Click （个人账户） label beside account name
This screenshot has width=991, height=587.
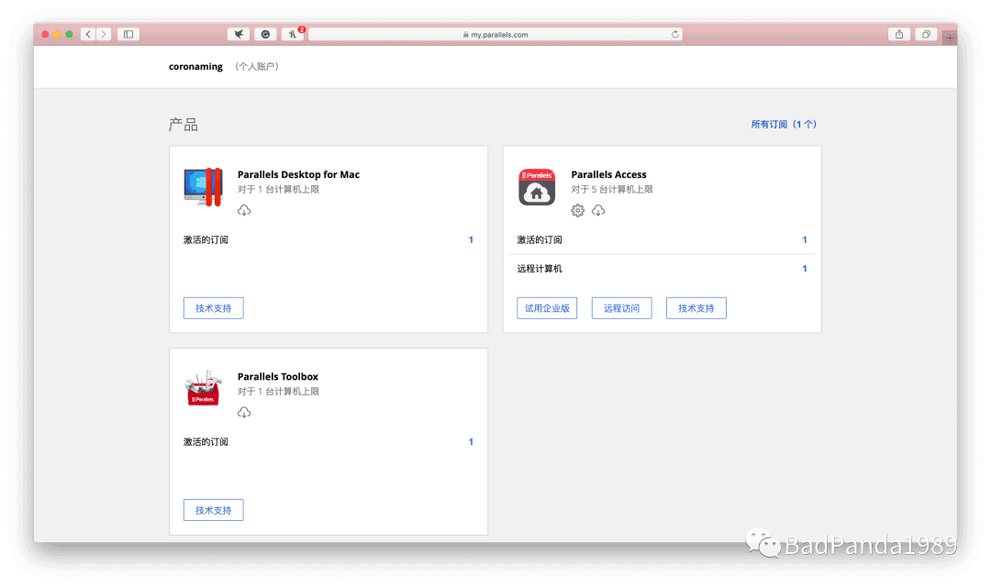click(x=257, y=66)
